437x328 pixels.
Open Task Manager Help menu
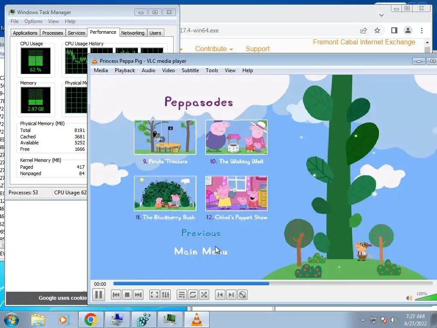70,21
